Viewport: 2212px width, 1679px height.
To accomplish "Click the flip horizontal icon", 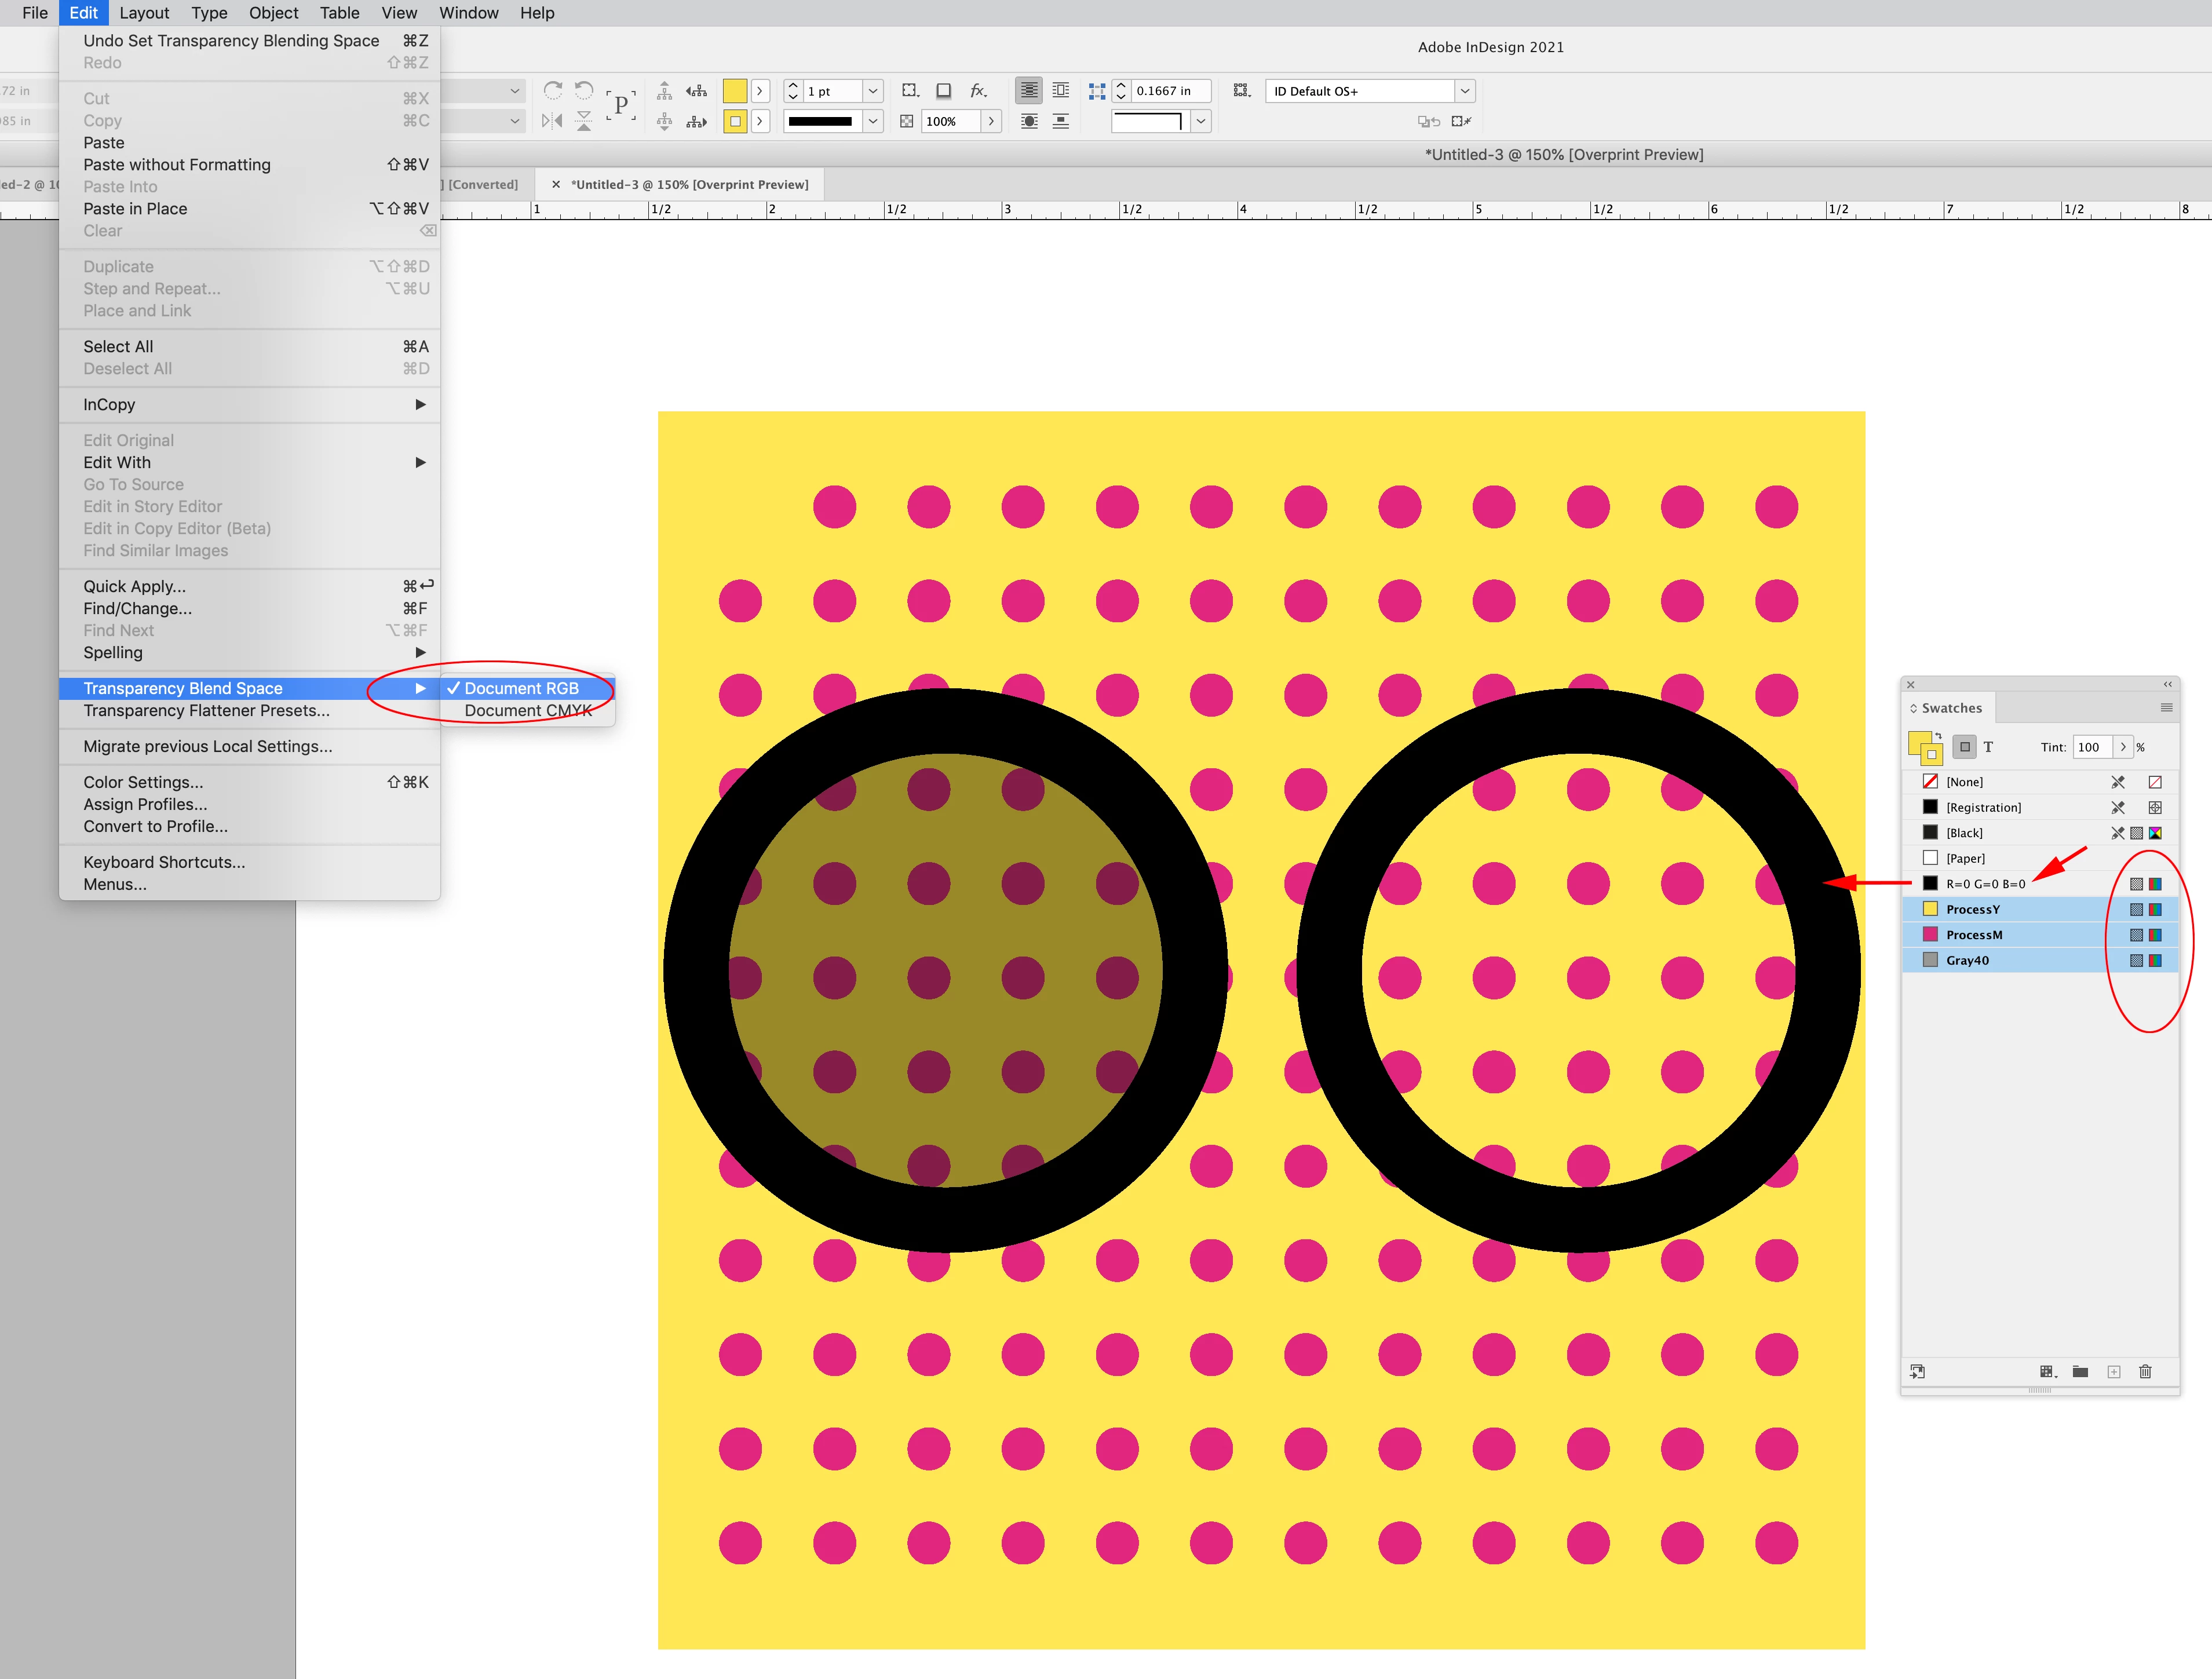I will pos(552,121).
